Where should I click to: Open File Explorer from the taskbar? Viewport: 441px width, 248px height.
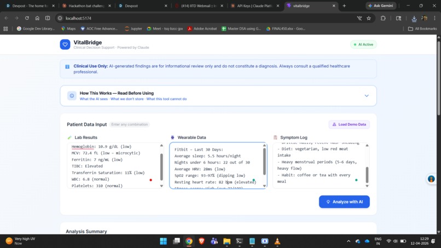[227, 241]
